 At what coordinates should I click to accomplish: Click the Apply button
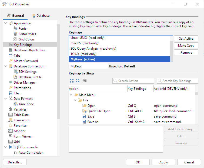[x=163, y=162]
